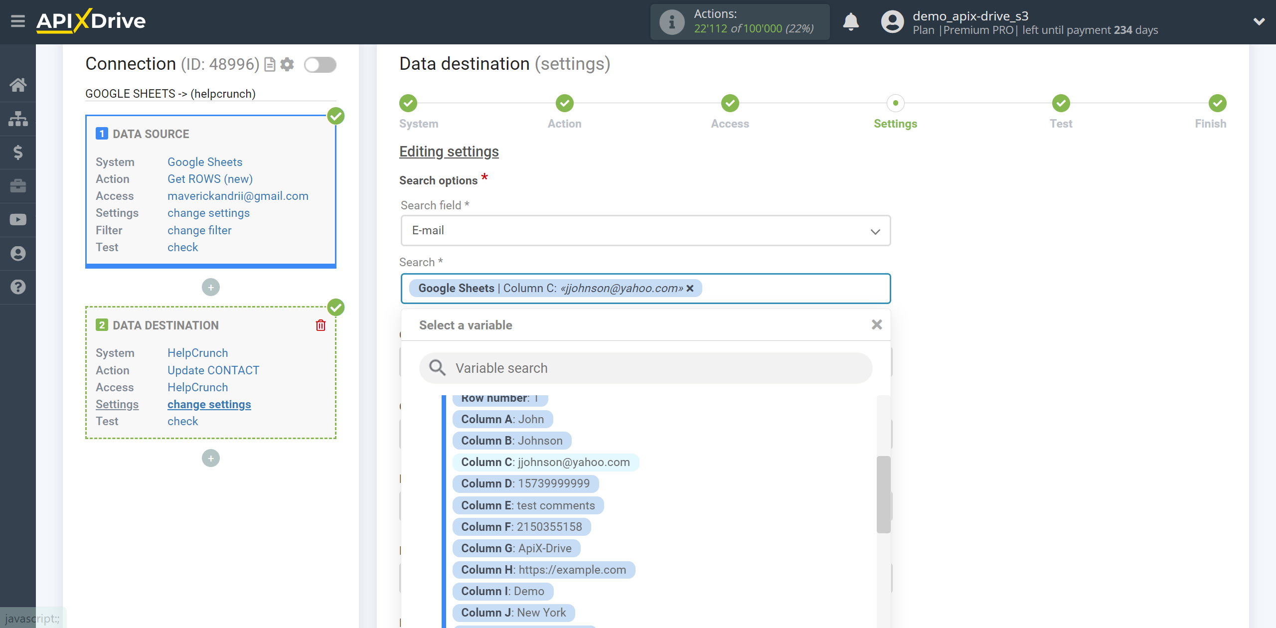Click maverickandrii@gmail.com access link
The height and width of the screenshot is (628, 1276).
238,196
